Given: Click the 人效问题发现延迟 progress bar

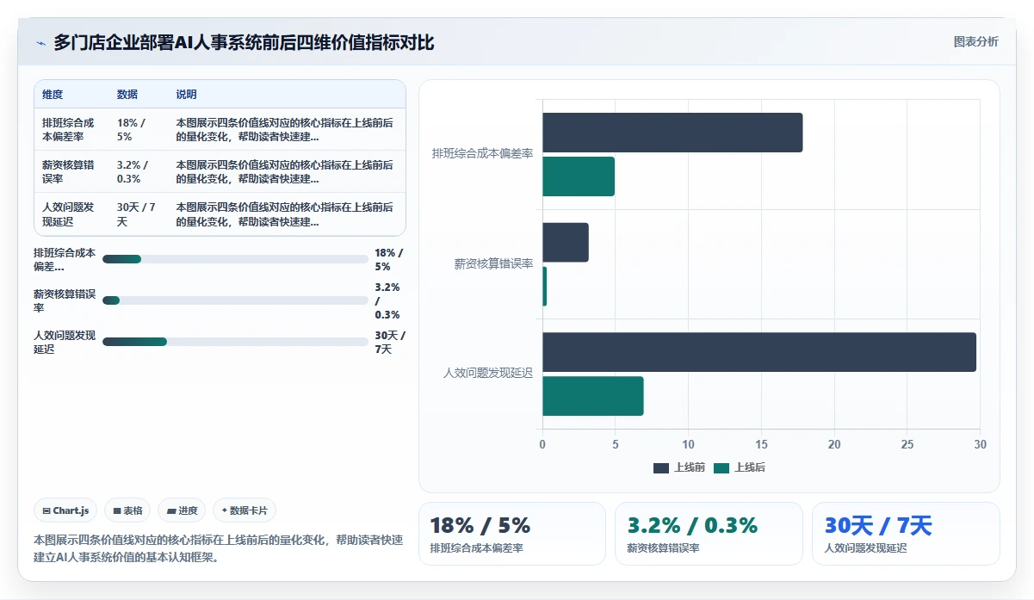Looking at the screenshot, I should [x=235, y=342].
